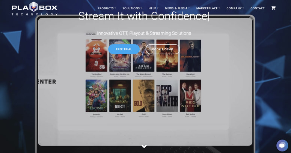Select the Encanto movie poster
This screenshot has width=291, height=153.
pos(96,96)
